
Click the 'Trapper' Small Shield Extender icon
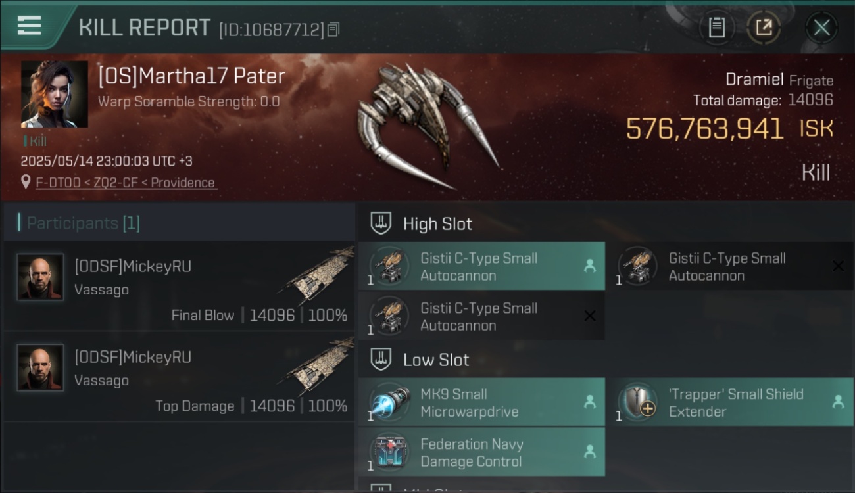pyautogui.click(x=638, y=402)
